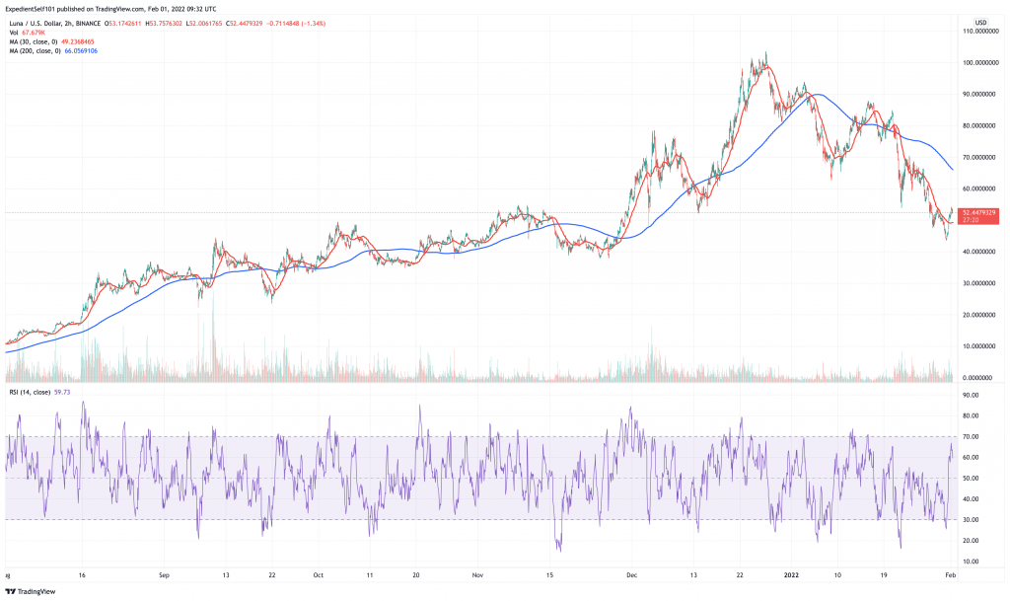Click the Feb date label on the time axis
The height and width of the screenshot is (601, 1010).
tap(950, 574)
